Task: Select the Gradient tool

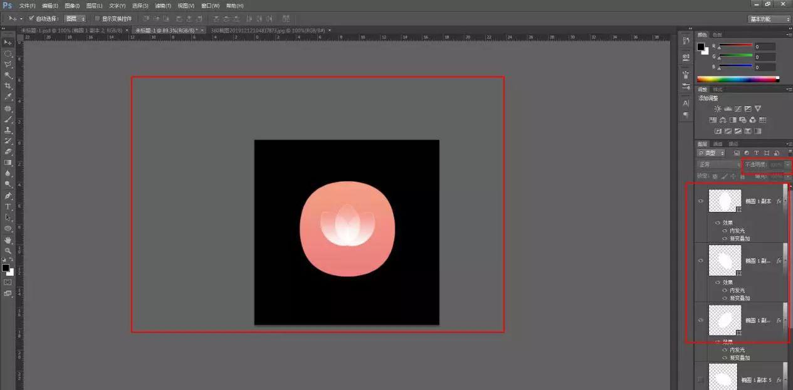Action: coord(8,162)
